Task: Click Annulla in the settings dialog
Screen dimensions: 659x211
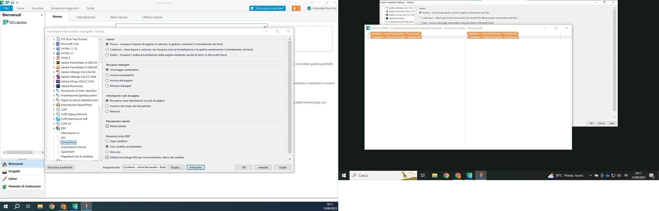Action: coord(263,167)
